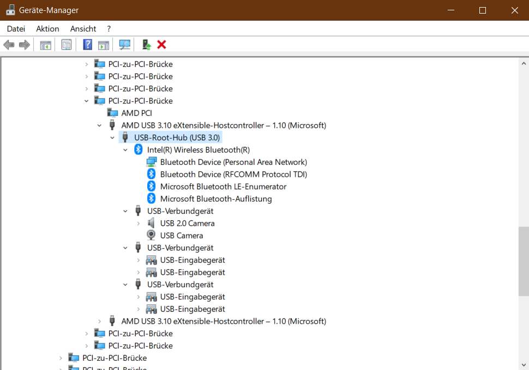
Task: Select the USB Camera entry
Action: tap(182, 236)
